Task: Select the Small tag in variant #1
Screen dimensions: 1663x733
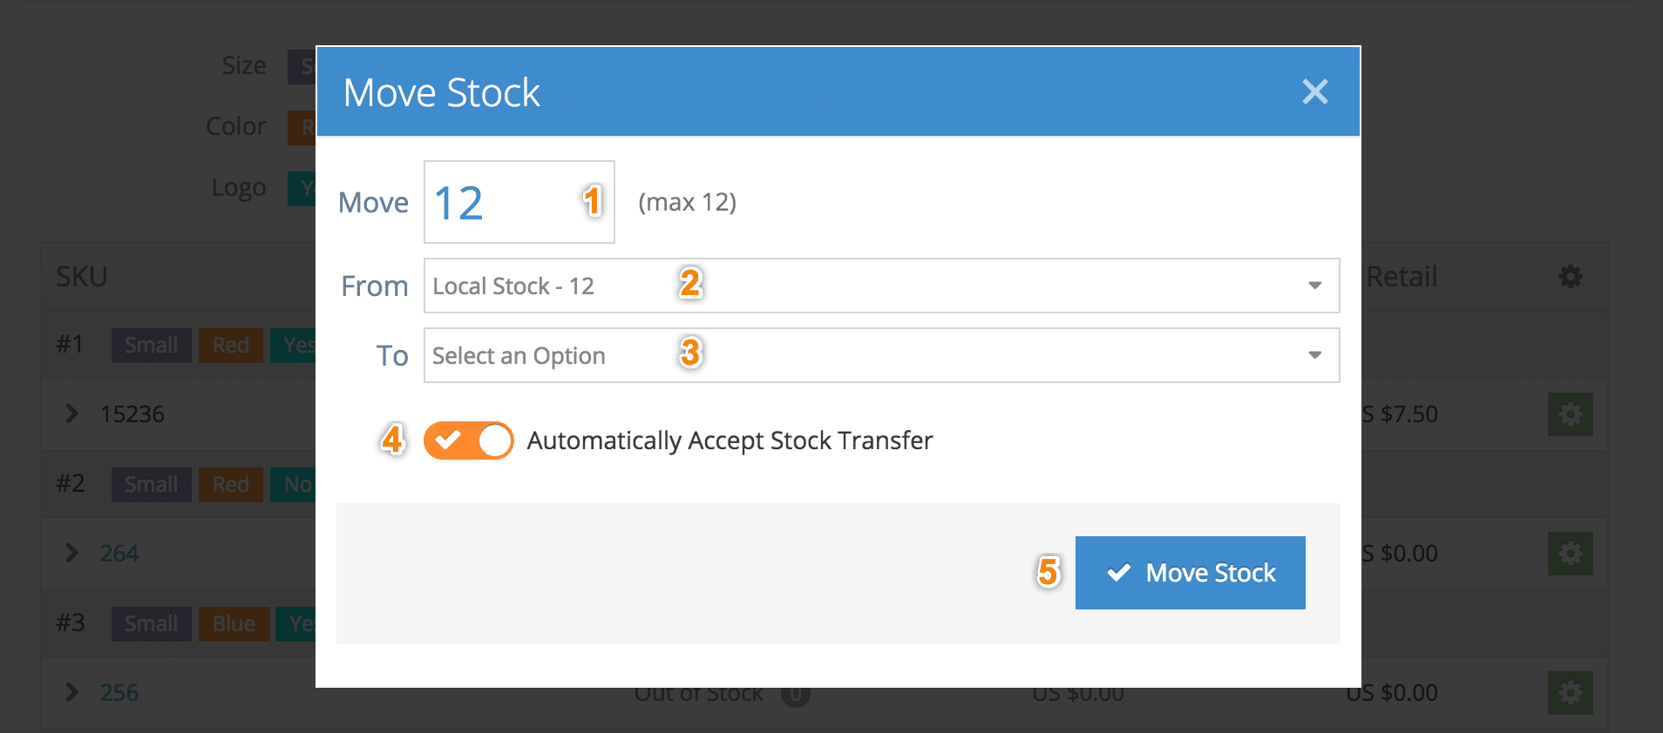Action: pyautogui.click(x=151, y=346)
